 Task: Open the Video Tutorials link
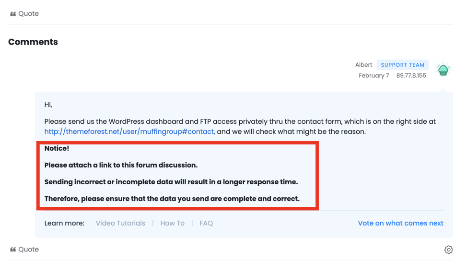tap(120, 223)
